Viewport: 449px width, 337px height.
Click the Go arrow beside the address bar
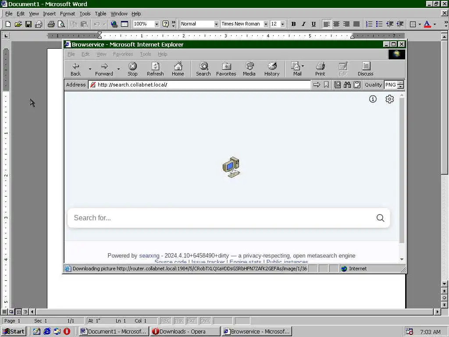(317, 85)
